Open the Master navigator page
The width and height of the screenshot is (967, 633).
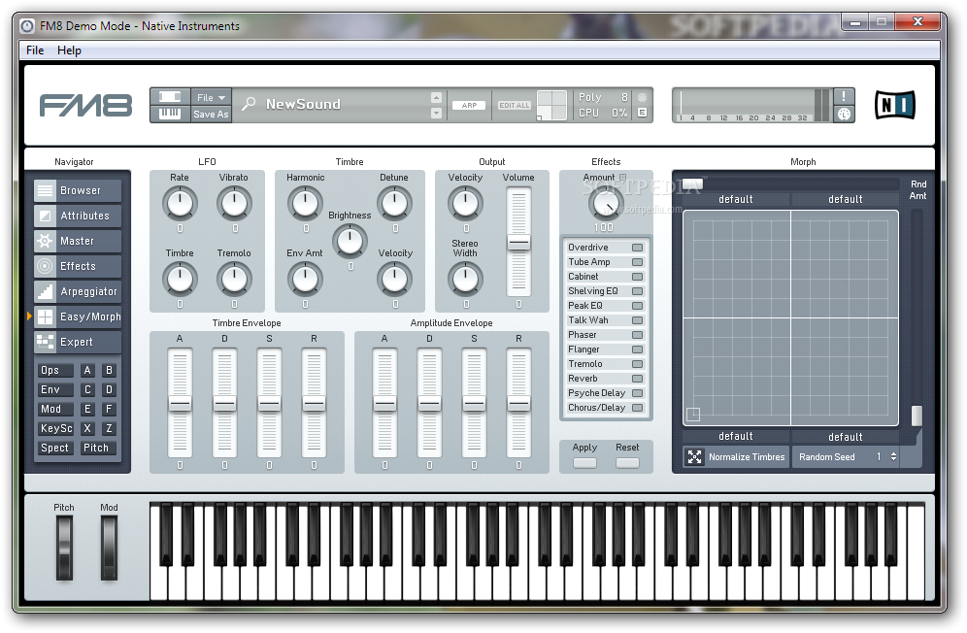[x=78, y=241]
